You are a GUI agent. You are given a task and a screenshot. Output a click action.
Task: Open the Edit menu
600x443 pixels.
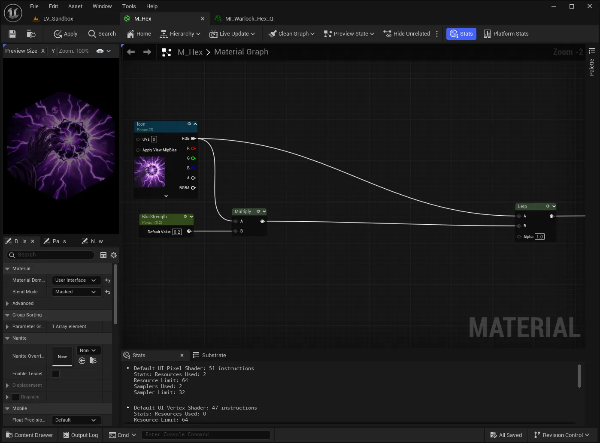[x=54, y=6]
